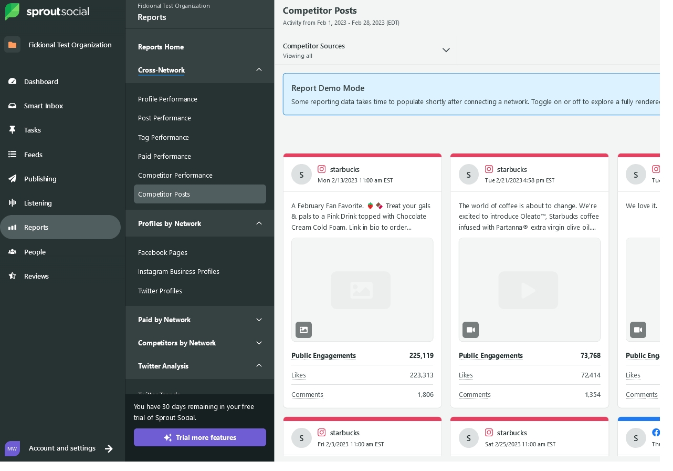Click the People group icon
673x471 pixels.
coord(13,252)
